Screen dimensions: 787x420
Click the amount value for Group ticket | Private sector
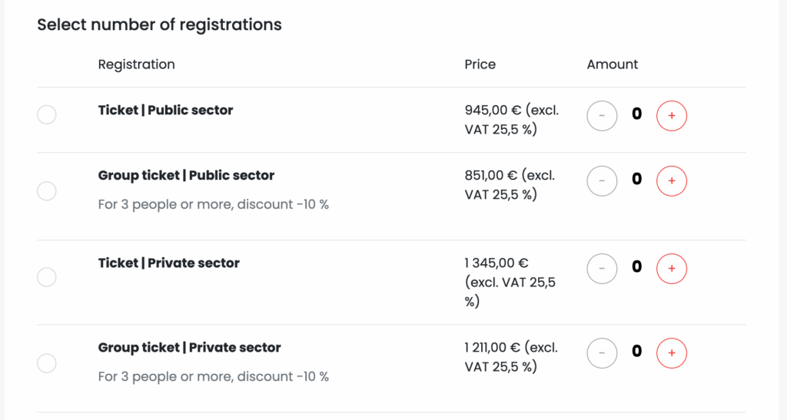point(636,352)
